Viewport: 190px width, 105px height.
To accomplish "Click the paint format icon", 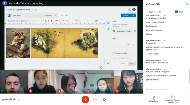I will coord(52,21).
